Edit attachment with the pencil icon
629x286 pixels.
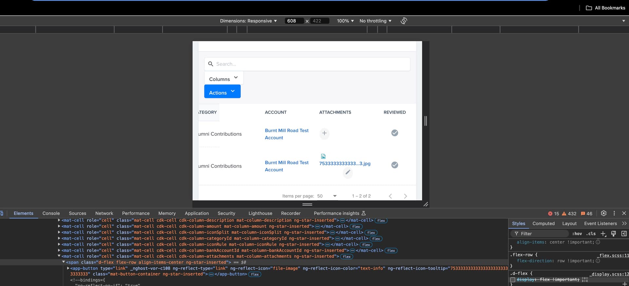point(348,172)
